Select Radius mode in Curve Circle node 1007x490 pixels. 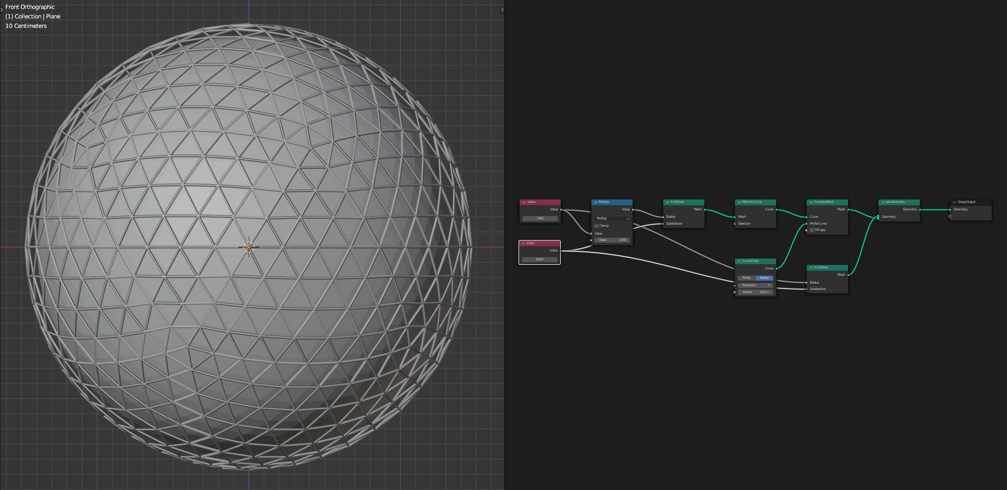(x=764, y=278)
